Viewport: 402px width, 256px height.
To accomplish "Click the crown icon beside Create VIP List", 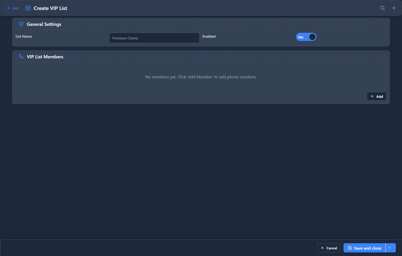I will (x=28, y=8).
